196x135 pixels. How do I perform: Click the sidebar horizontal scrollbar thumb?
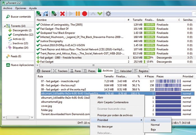tap(18, 117)
